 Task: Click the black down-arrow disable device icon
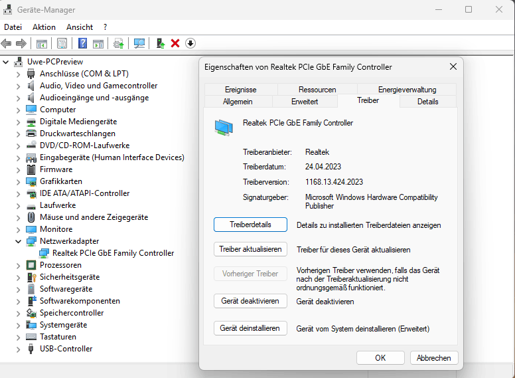coord(190,43)
